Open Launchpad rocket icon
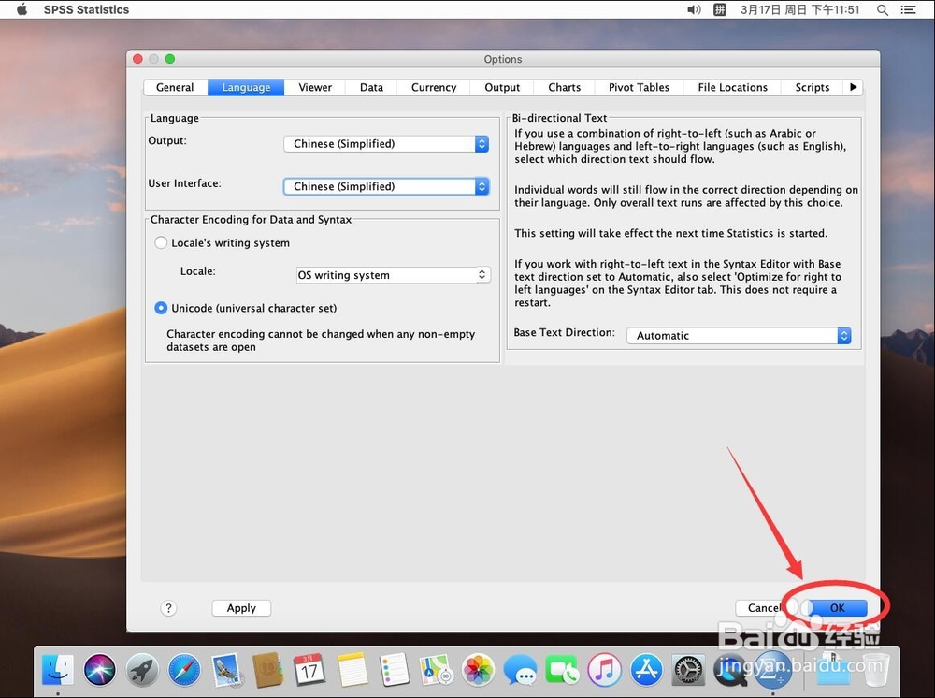 142,669
